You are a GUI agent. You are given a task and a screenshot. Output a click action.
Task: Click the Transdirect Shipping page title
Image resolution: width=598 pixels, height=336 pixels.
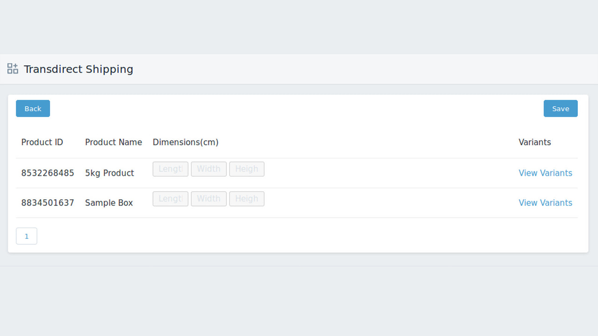78,69
